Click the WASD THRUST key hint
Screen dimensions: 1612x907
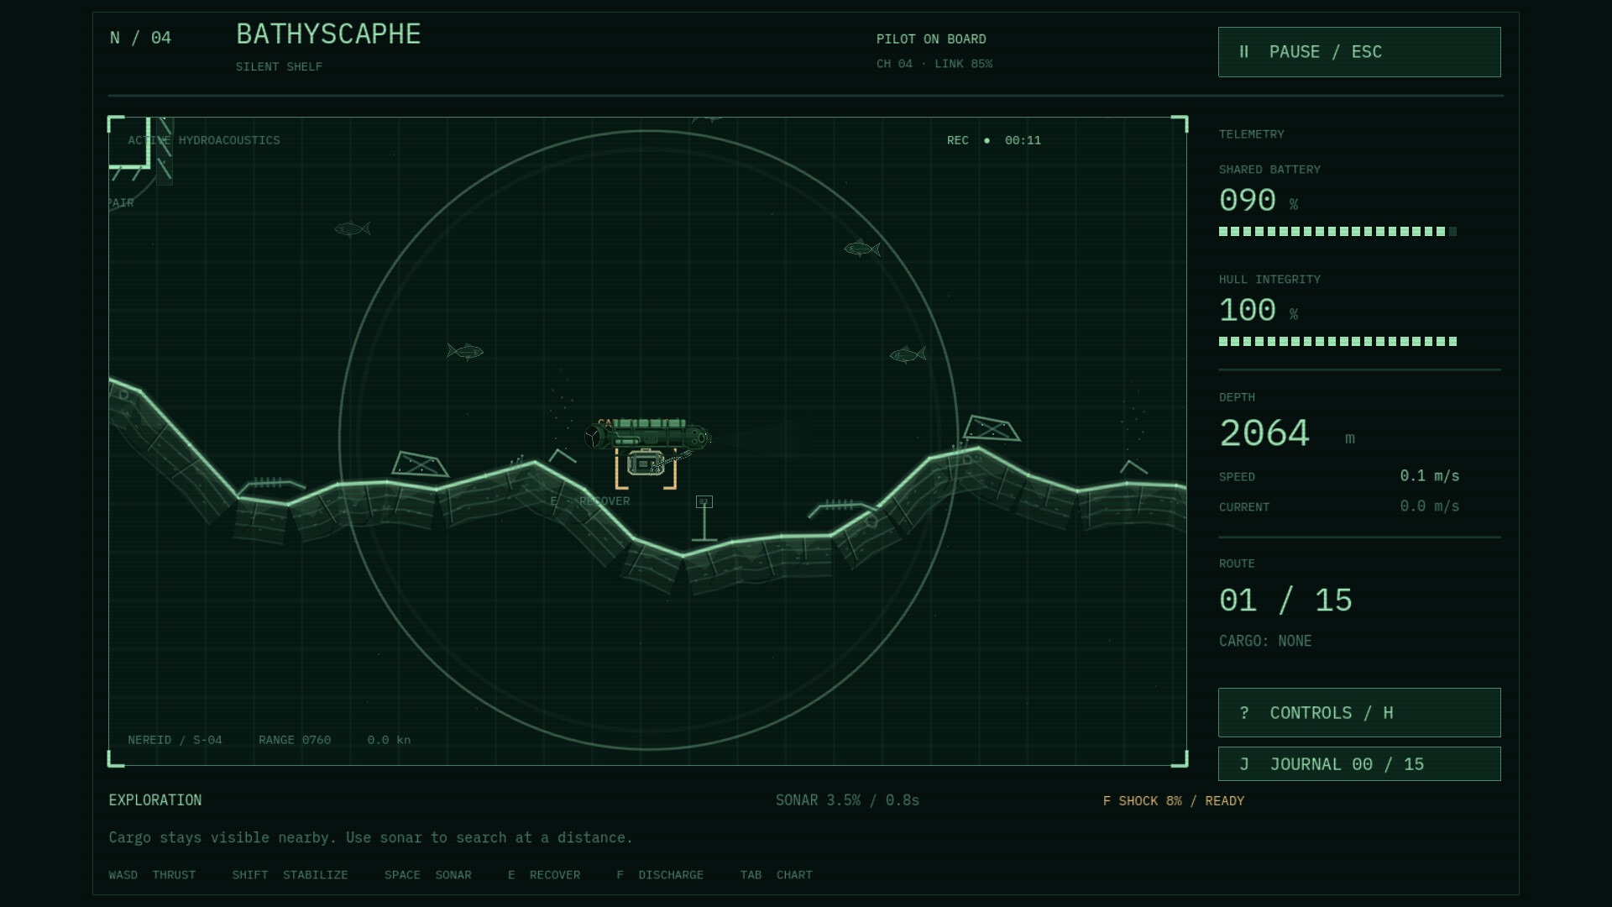pyautogui.click(x=152, y=875)
